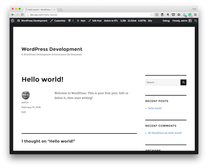Click the comments bubble icon in admin bar
This screenshot has height=168, width=208.
pyautogui.click(x=69, y=21)
